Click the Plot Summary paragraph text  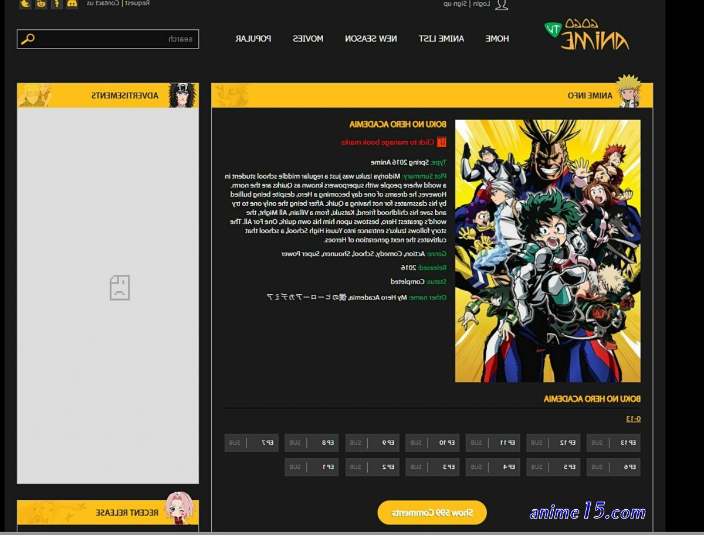point(336,208)
